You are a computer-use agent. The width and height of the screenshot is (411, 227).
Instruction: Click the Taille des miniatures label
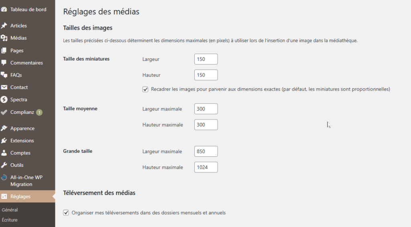86,59
